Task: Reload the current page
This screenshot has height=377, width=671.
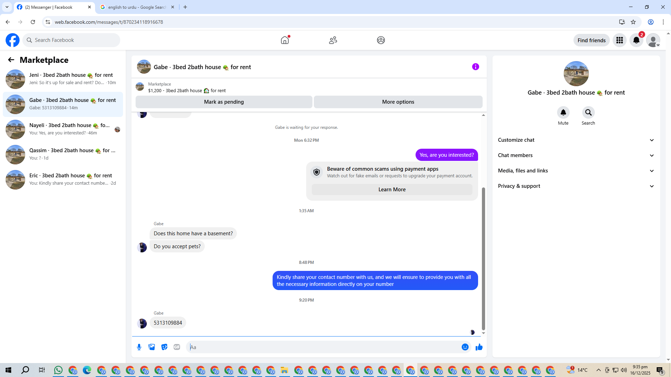Action: 33,22
